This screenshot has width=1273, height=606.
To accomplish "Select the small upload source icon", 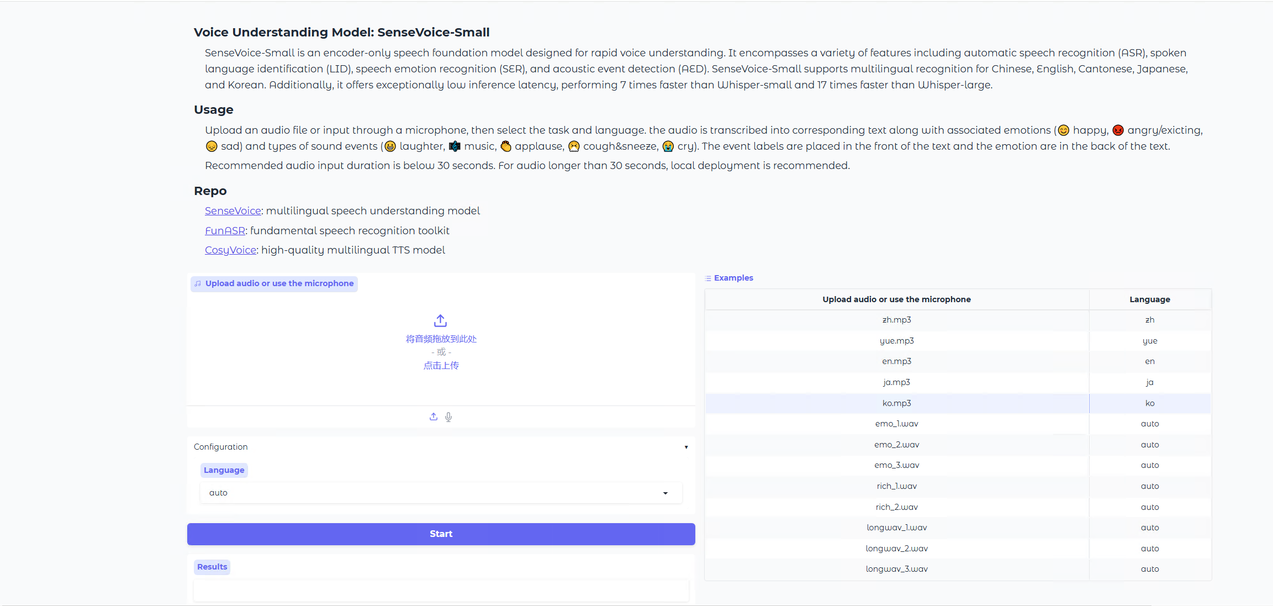I will tap(434, 417).
